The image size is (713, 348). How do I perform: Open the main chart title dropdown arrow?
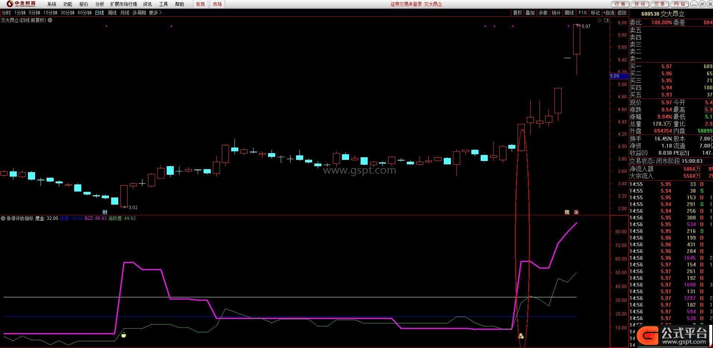pyautogui.click(x=50, y=20)
